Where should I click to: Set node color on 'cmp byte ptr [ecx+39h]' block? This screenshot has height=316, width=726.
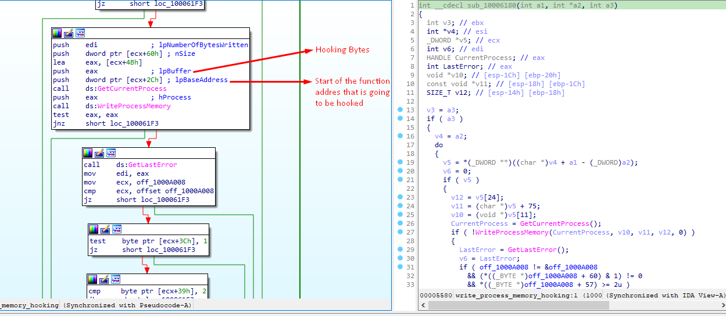tap(93, 279)
